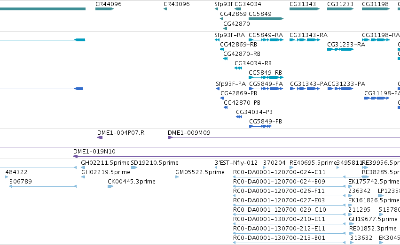Select feature 211295

pos(360,210)
